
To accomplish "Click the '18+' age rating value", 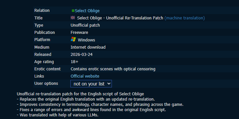I will [75, 62].
